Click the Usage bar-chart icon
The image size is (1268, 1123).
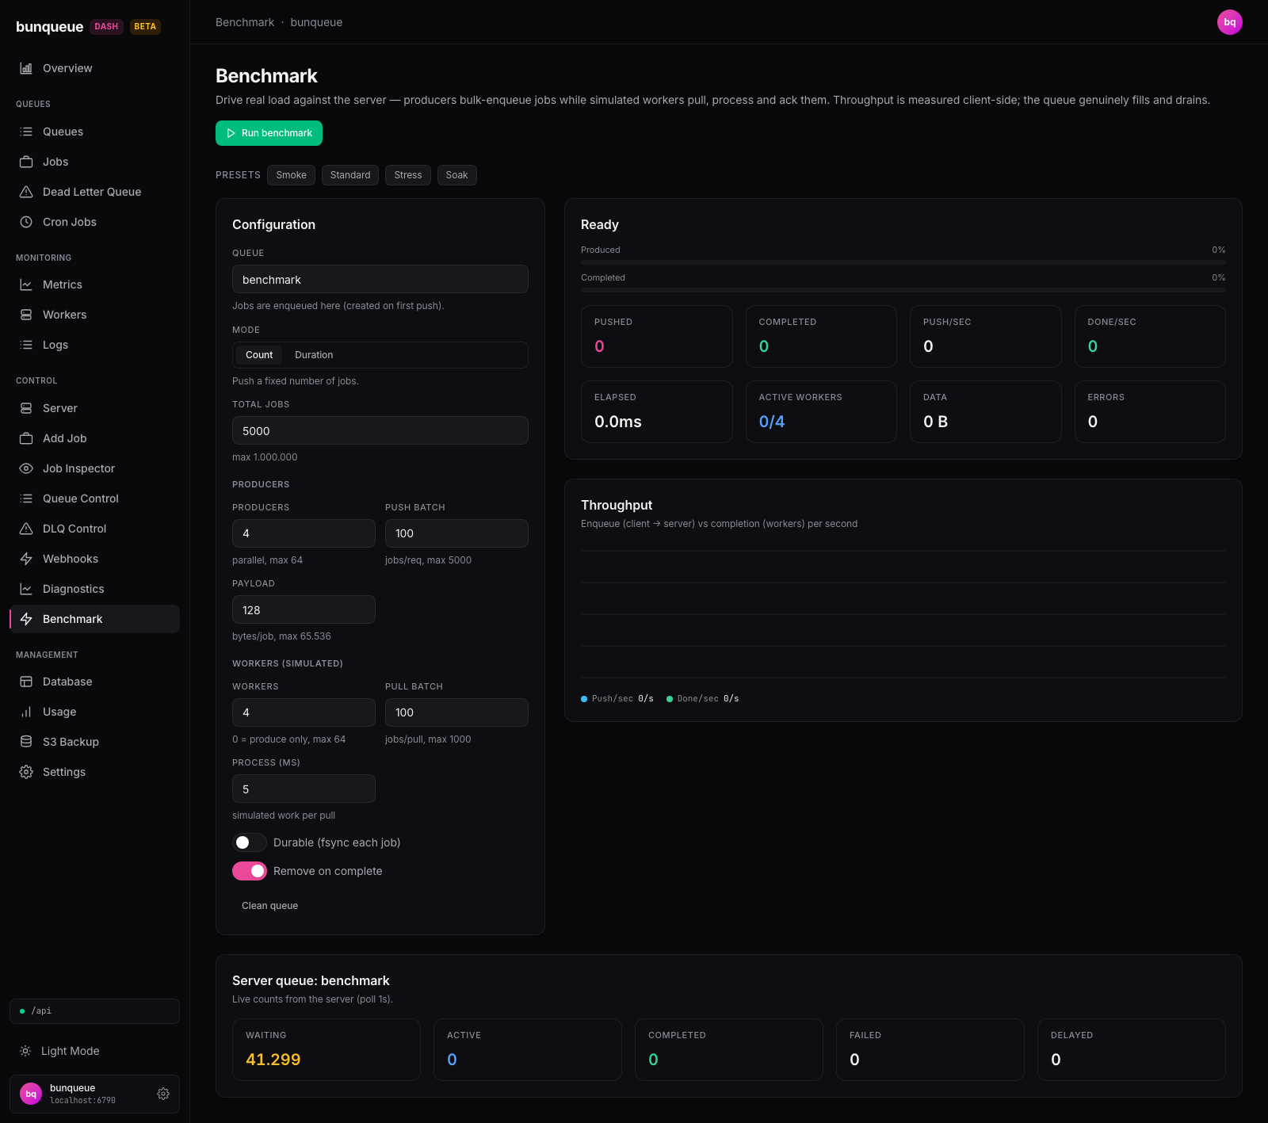[x=26, y=712]
